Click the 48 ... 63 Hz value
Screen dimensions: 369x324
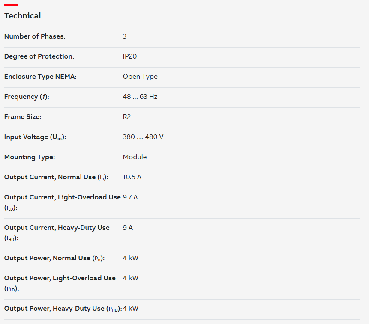click(x=140, y=97)
